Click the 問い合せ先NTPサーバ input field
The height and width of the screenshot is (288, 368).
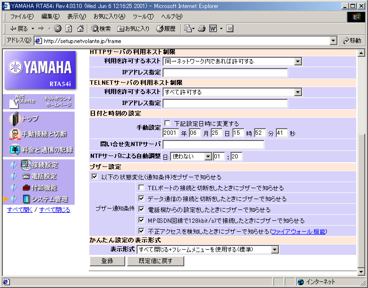click(213, 145)
